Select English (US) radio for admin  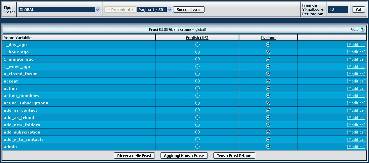click(x=197, y=147)
